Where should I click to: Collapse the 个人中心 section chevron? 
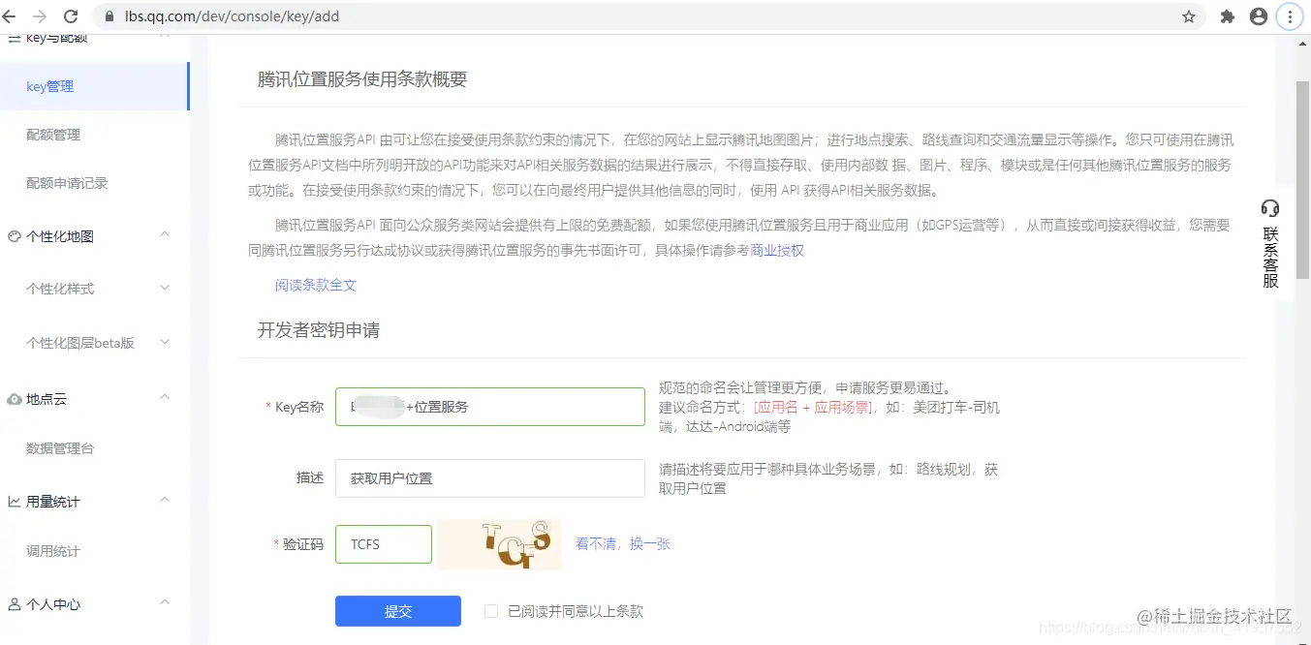click(165, 603)
